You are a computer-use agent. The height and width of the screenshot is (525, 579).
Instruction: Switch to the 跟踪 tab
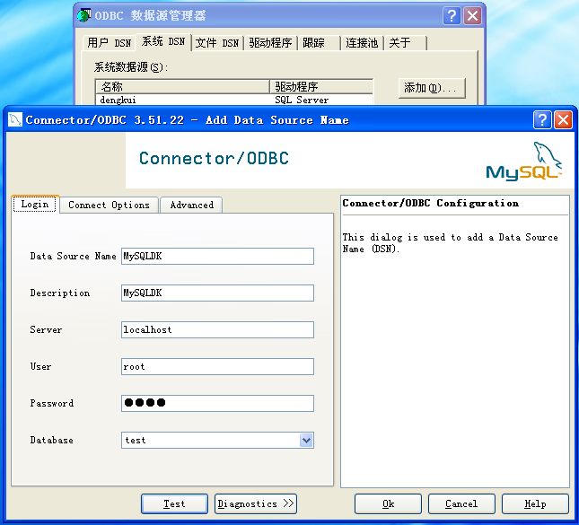[x=319, y=43]
